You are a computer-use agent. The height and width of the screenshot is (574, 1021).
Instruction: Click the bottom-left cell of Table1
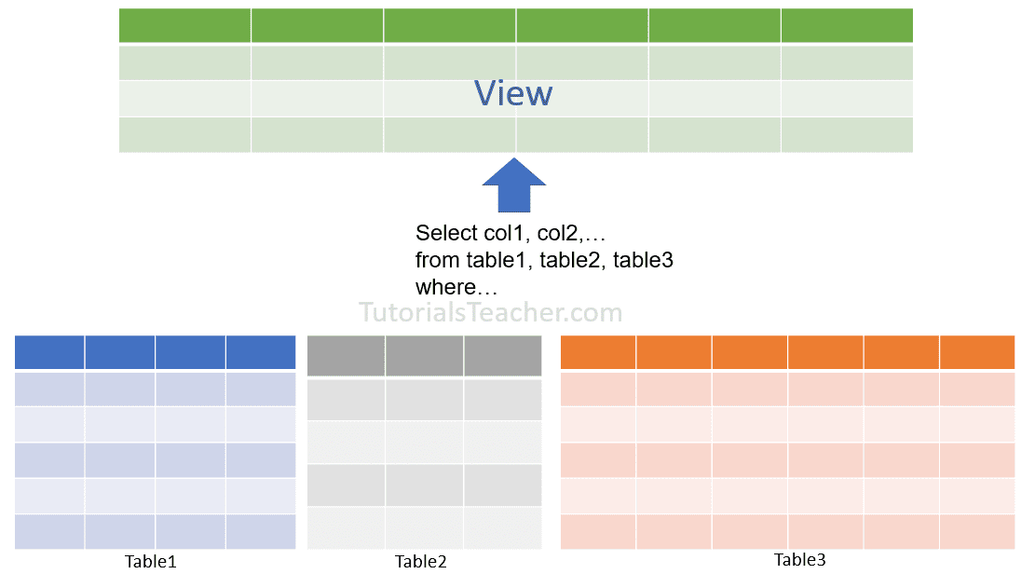(49, 531)
